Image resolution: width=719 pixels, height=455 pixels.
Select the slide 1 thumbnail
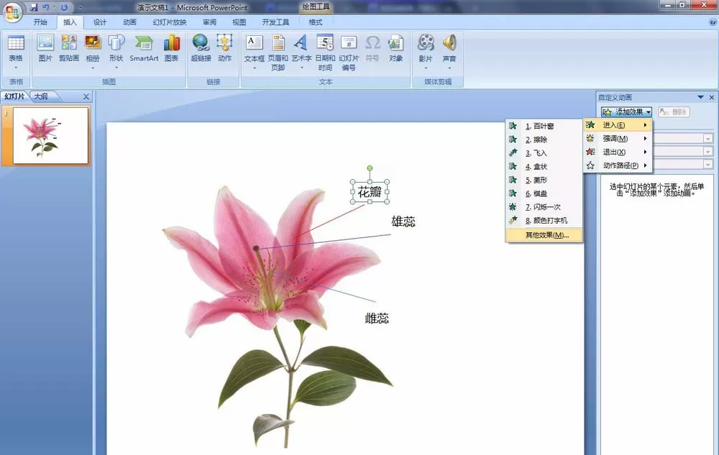point(50,136)
